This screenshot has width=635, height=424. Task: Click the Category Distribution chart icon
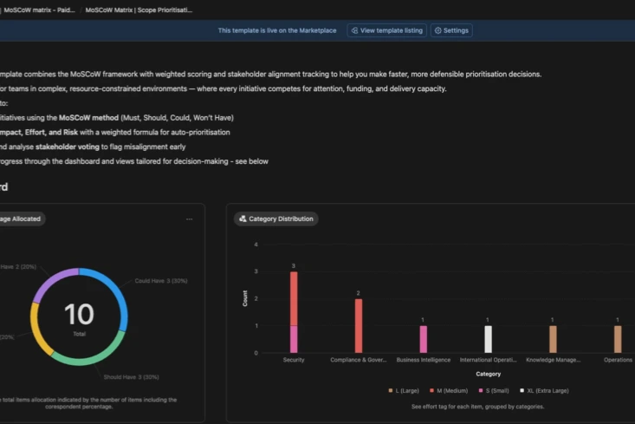(243, 219)
